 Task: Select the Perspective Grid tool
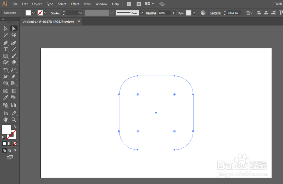point(14,83)
